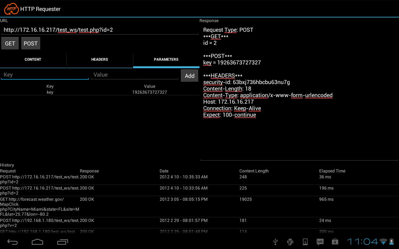Click Add to add the parameter
Image resolution: width=399 pixels, height=249 pixels.
tap(190, 76)
